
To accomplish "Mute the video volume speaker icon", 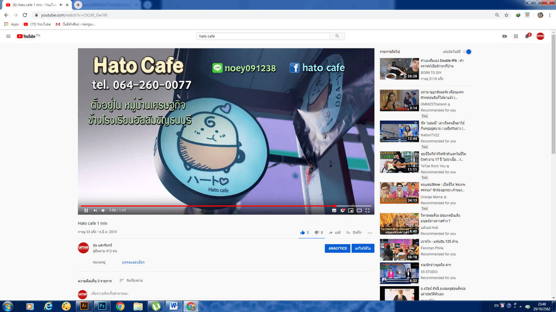I will 104,210.
